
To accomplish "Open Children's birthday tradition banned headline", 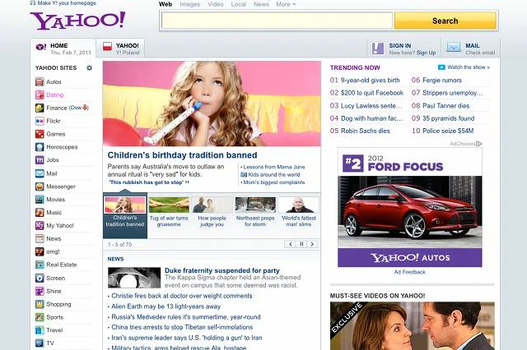I will (x=182, y=155).
